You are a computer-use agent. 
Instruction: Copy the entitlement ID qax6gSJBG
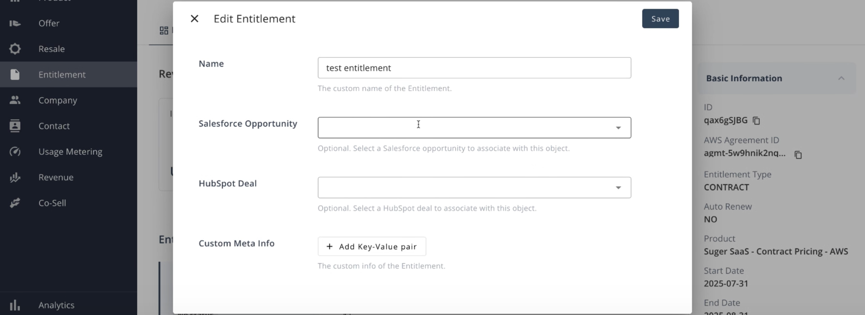(x=756, y=121)
